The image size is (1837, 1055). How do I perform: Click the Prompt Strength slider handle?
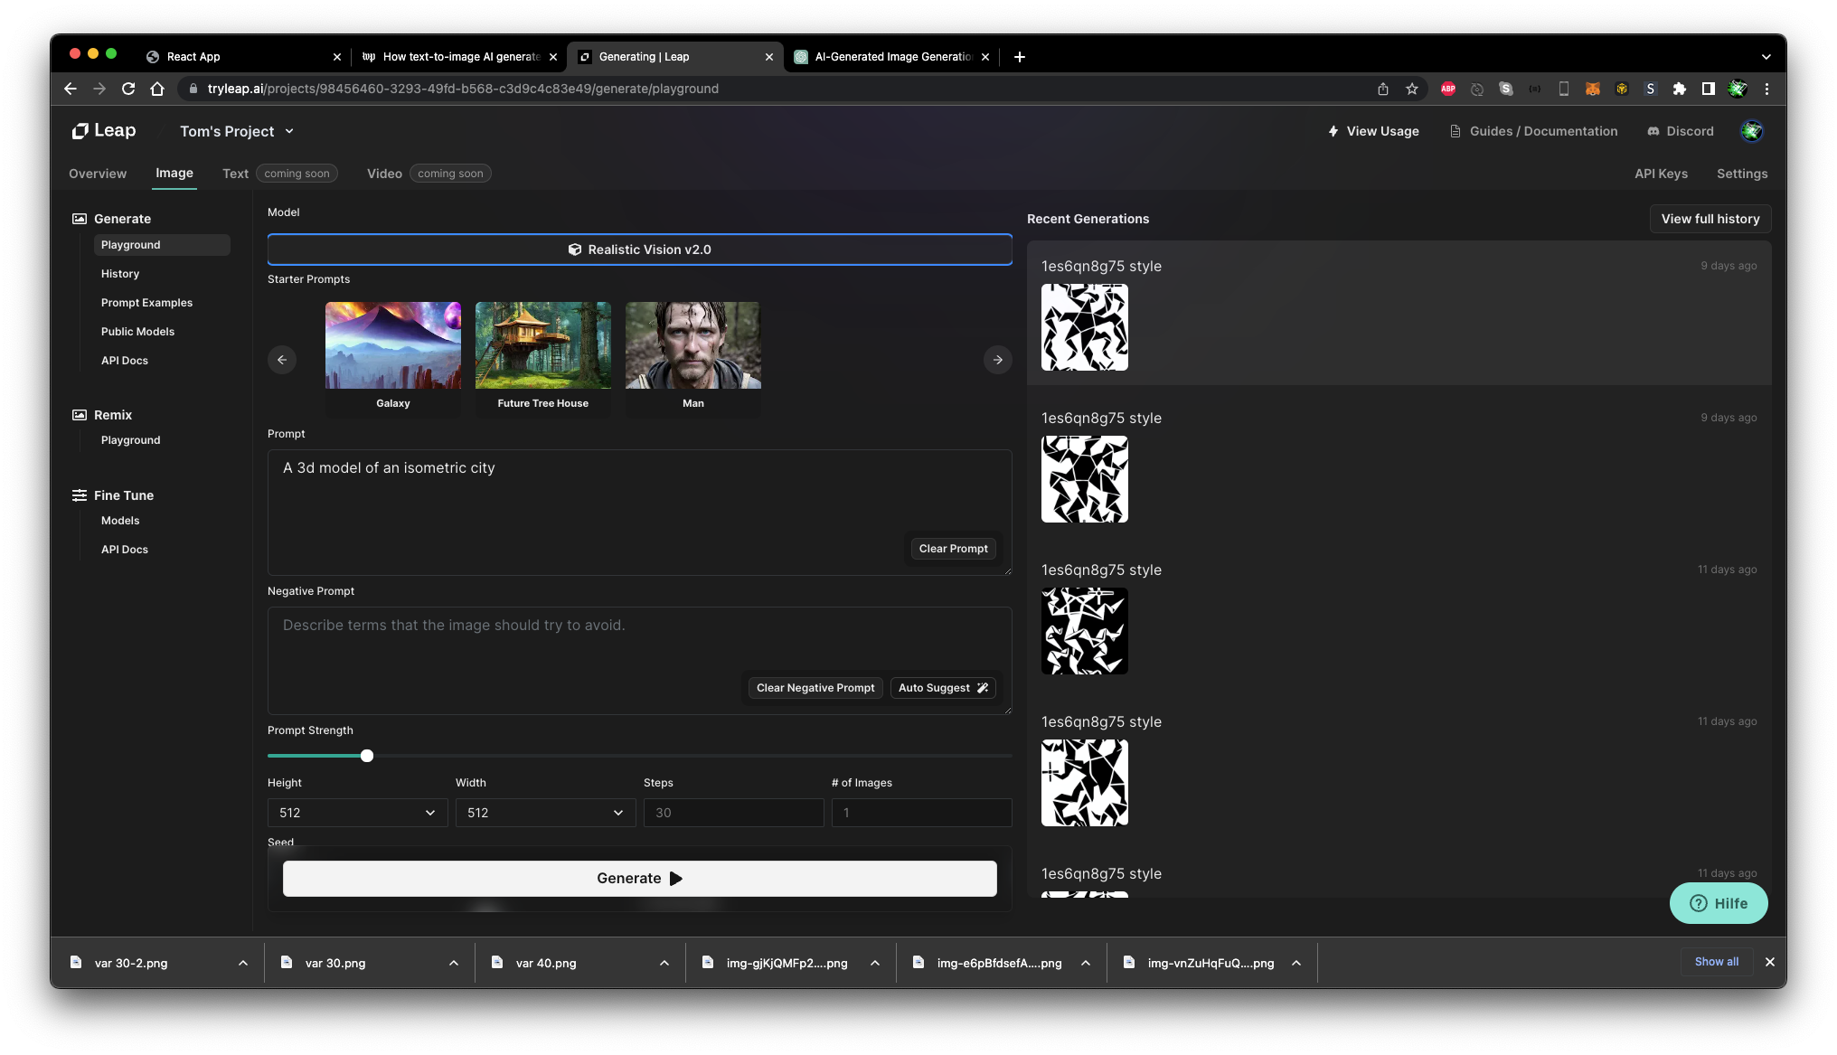click(x=367, y=756)
